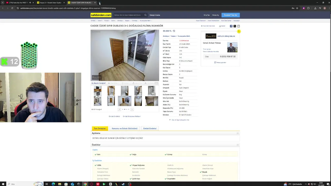Open price history icon next to 35.000 TL
The image size is (331, 186).
point(174,31)
